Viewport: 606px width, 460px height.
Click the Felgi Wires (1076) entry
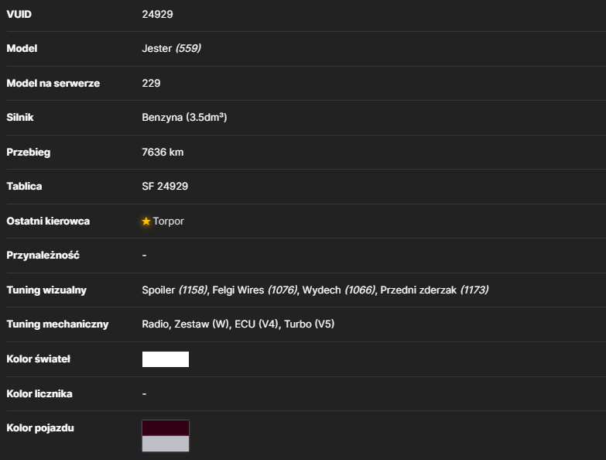tap(255, 290)
